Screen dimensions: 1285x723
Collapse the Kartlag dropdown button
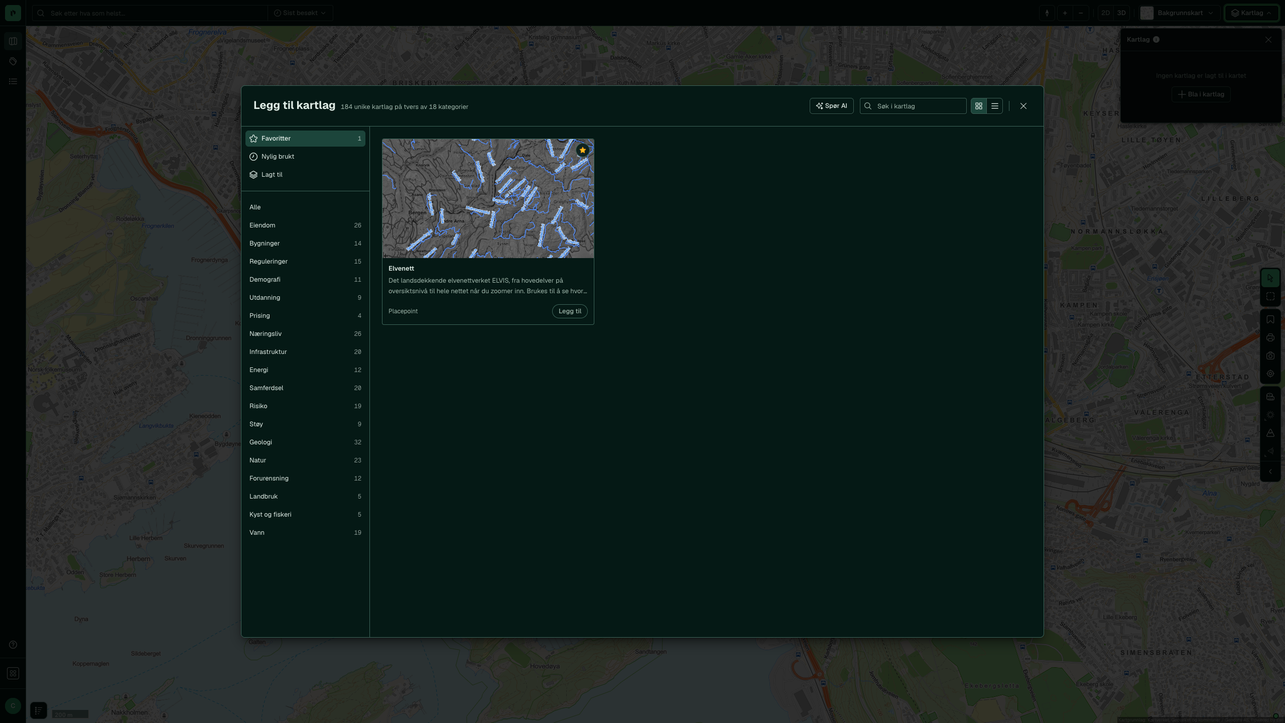[x=1252, y=13]
